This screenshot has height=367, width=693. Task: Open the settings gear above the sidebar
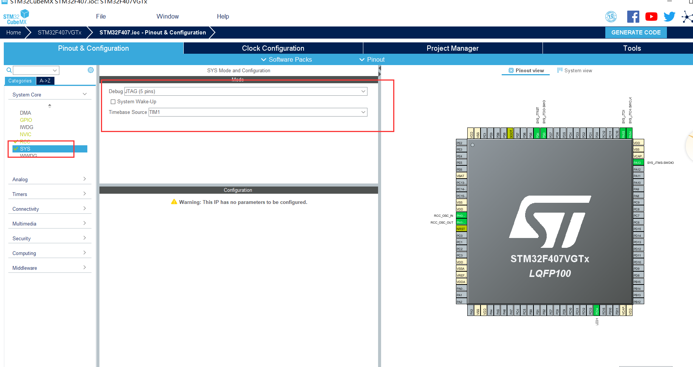click(90, 70)
